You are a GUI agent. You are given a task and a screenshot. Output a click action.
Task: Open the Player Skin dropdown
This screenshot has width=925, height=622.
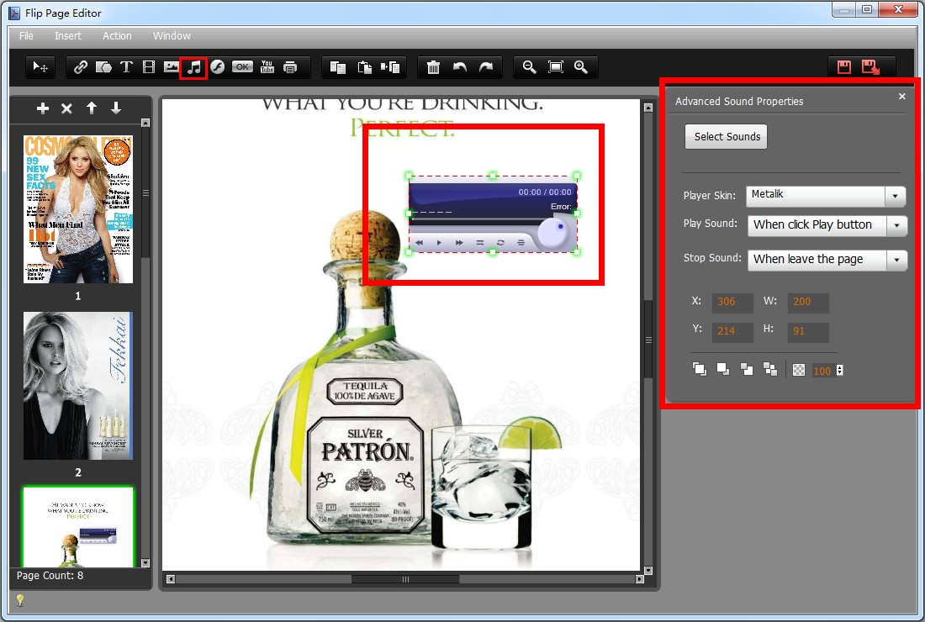click(826, 197)
